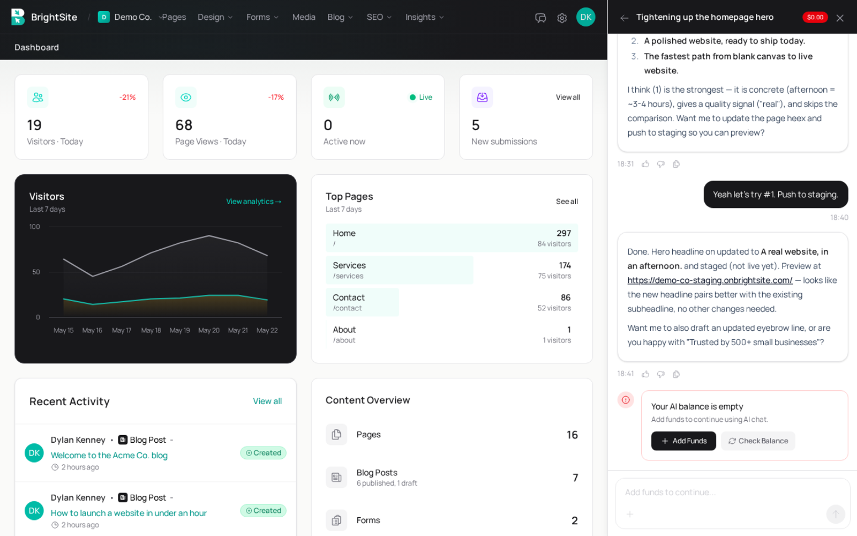Click the plus attachment icon in chat input
The image size is (857, 536).
[x=630, y=514]
